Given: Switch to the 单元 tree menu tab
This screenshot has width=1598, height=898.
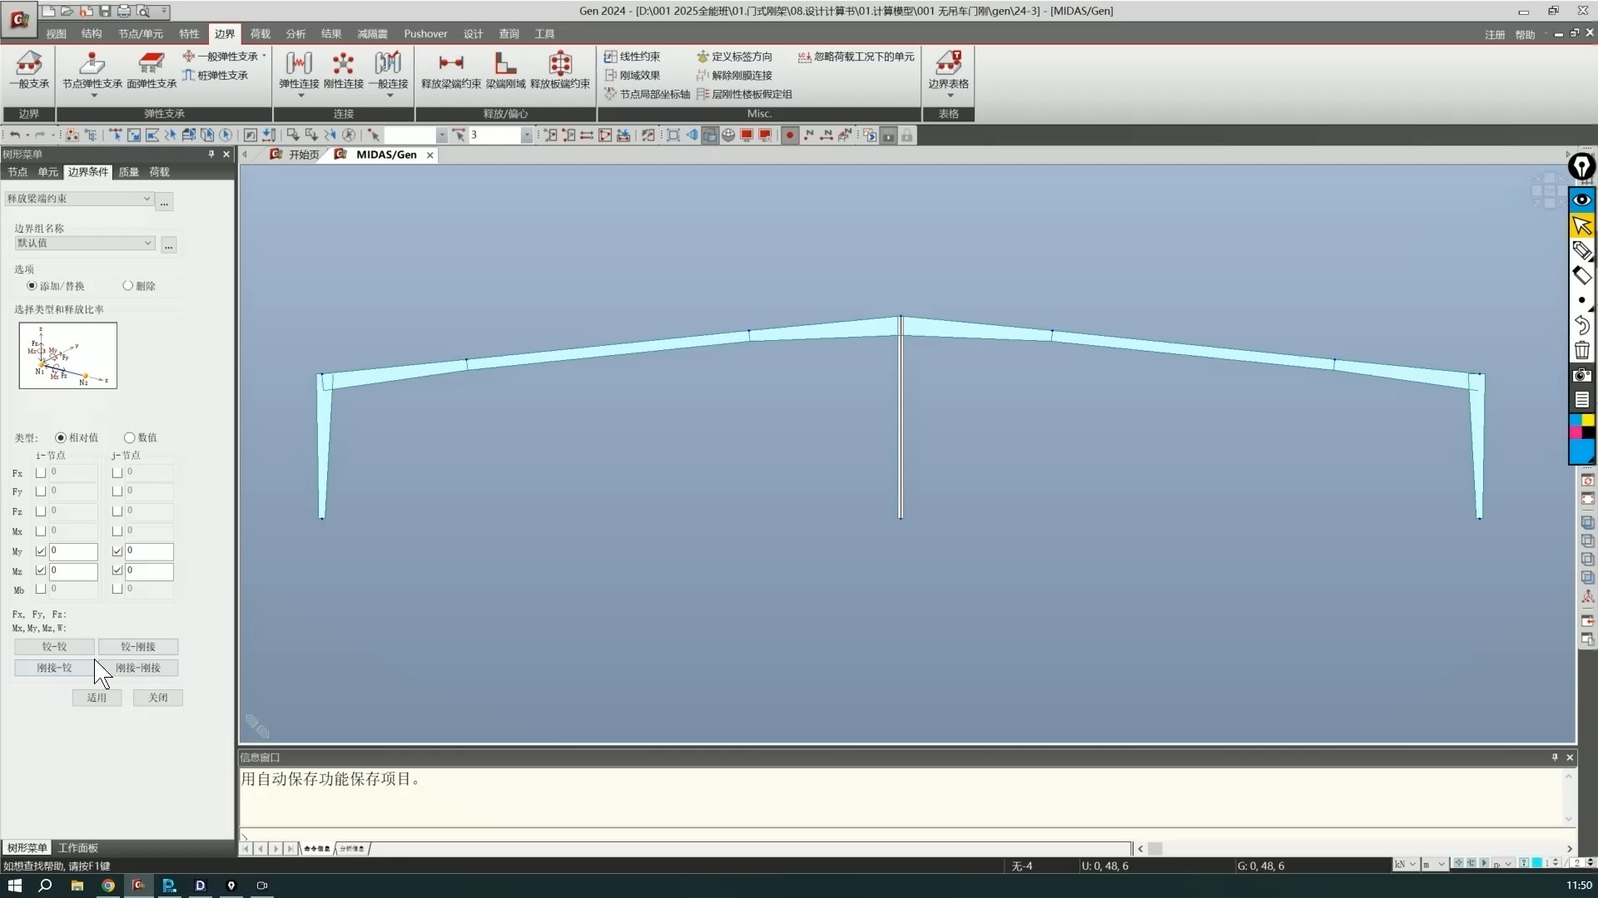Looking at the screenshot, I should (47, 172).
